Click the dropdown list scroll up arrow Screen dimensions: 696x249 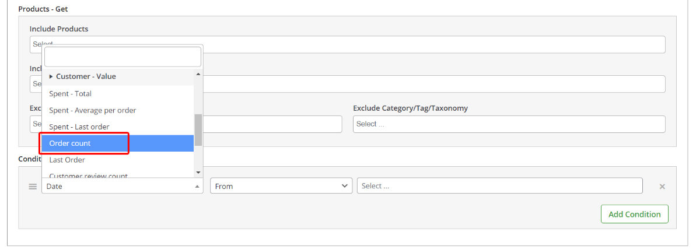(198, 74)
